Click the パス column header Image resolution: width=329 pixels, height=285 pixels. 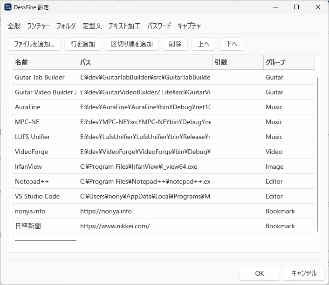point(145,62)
